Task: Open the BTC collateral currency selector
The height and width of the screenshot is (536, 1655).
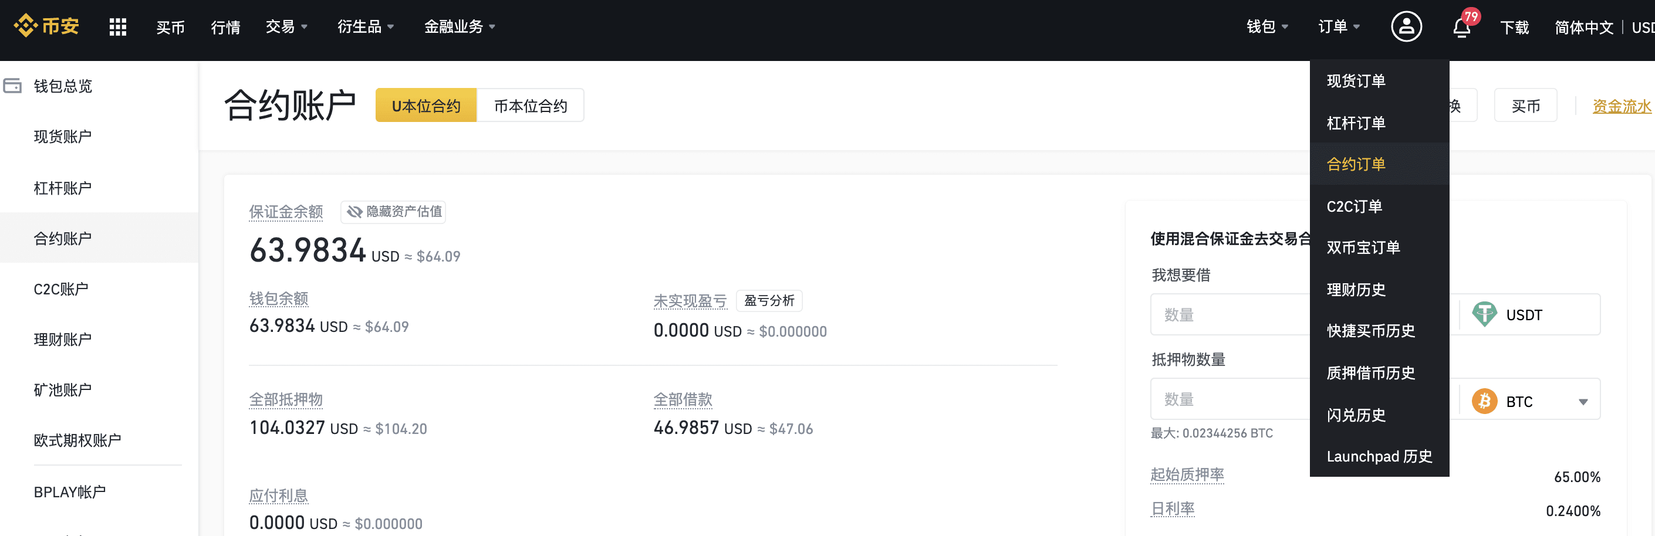Action: coord(1529,401)
